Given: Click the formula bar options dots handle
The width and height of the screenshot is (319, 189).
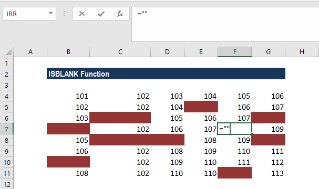Looking at the screenshot, I should pyautogui.click(x=64, y=14).
